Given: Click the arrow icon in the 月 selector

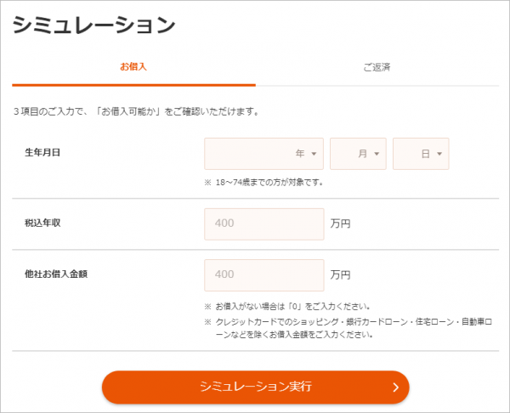Looking at the screenshot, I should pyautogui.click(x=377, y=154).
